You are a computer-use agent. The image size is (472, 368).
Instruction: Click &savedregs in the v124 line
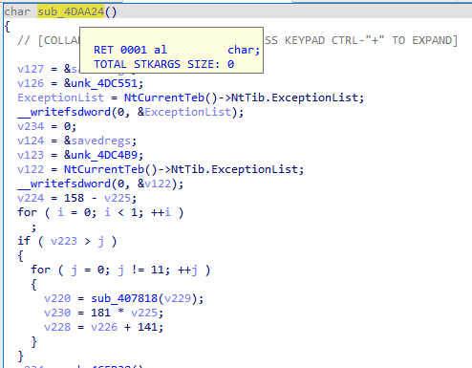coord(97,141)
